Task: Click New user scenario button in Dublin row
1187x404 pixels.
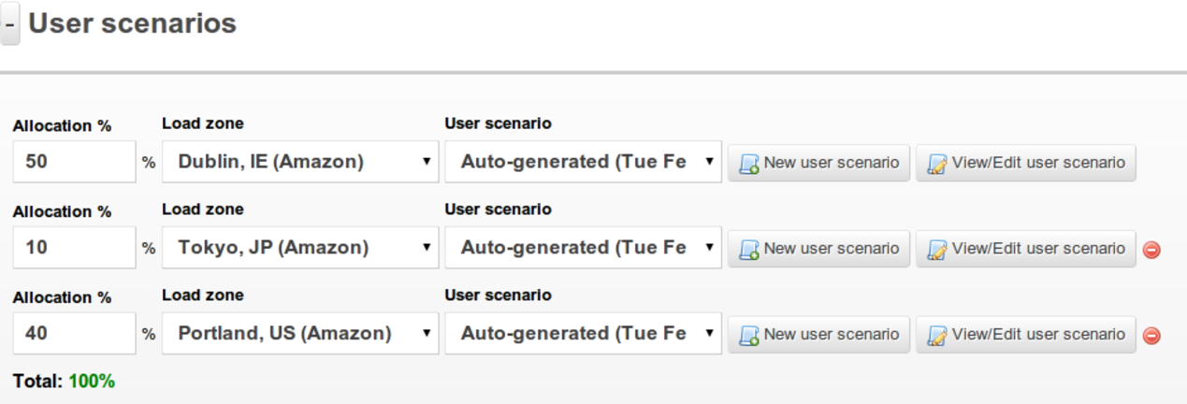Action: (818, 163)
